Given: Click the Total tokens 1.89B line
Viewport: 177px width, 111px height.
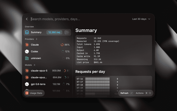Looking at the screenshot, I should 88,44.
